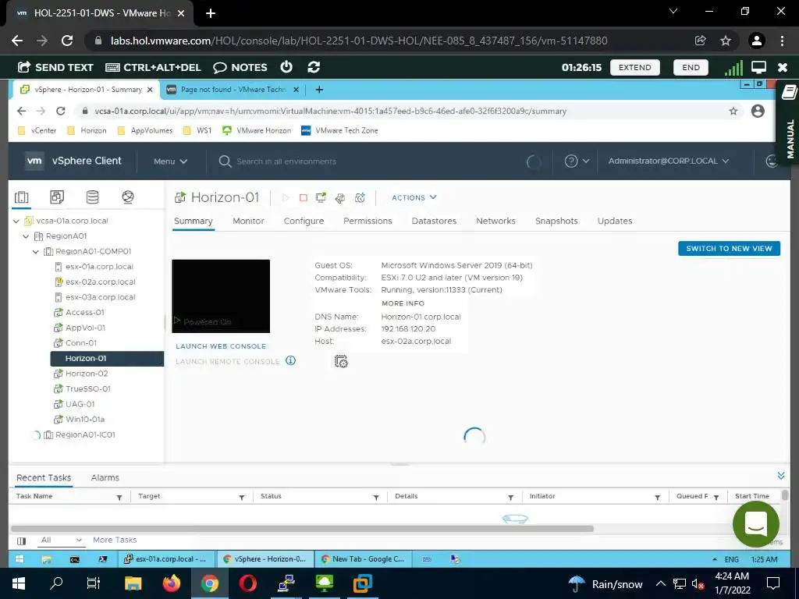Open the Administrator@CORP.LOCAL user dropdown
799x599 pixels.
668,161
